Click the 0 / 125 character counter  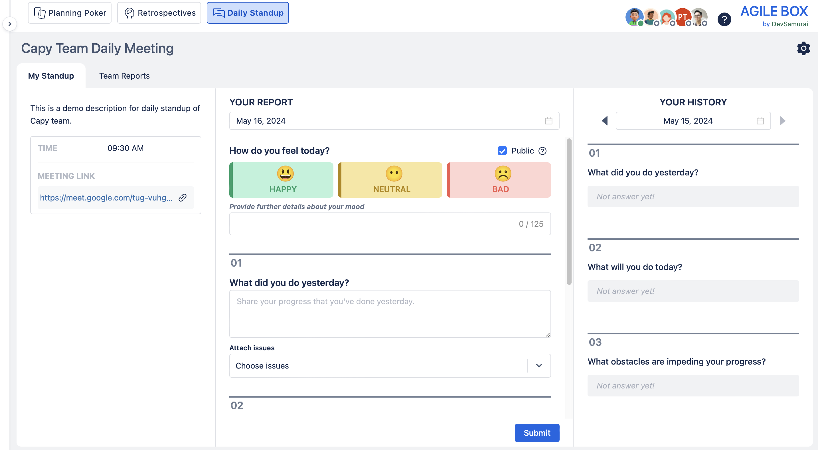(x=531, y=224)
